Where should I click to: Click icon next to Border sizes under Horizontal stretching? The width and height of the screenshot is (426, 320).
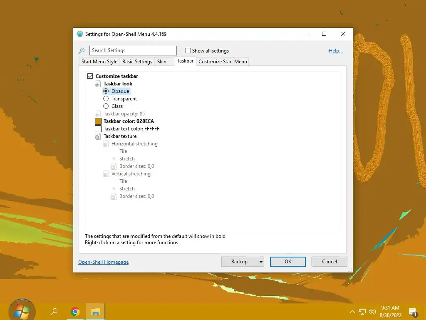(114, 166)
